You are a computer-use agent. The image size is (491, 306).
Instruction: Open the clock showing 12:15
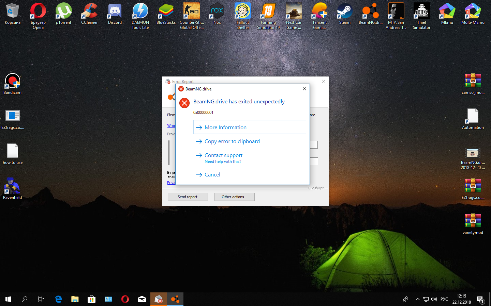(462, 299)
